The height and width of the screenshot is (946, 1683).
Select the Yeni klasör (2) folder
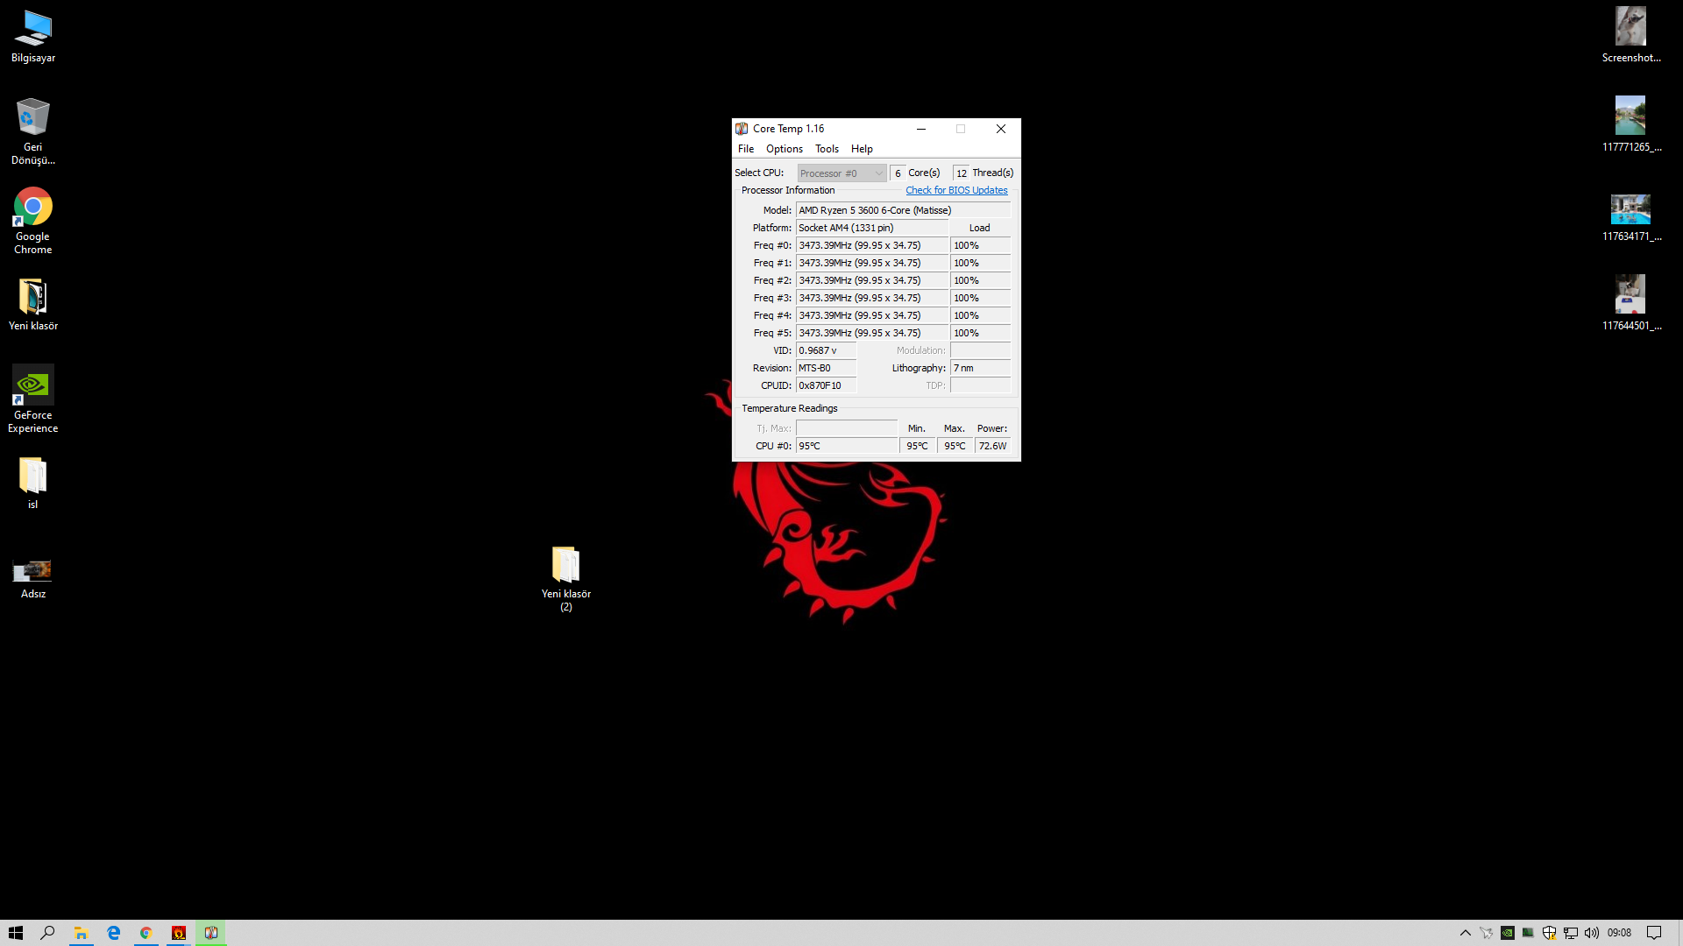pyautogui.click(x=566, y=566)
